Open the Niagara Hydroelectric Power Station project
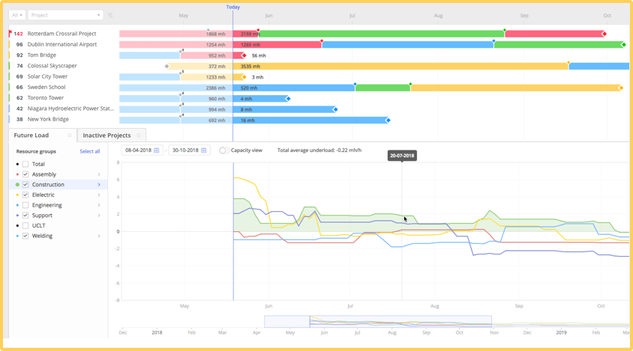 pyautogui.click(x=70, y=109)
